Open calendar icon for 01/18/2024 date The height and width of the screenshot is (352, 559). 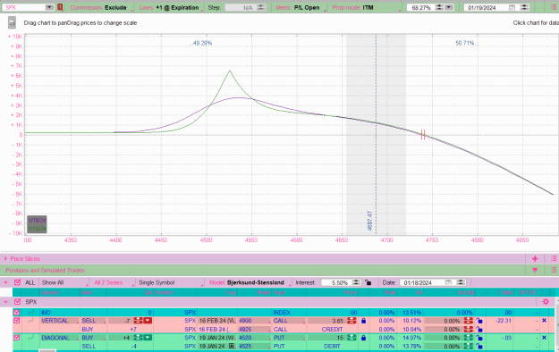point(448,282)
